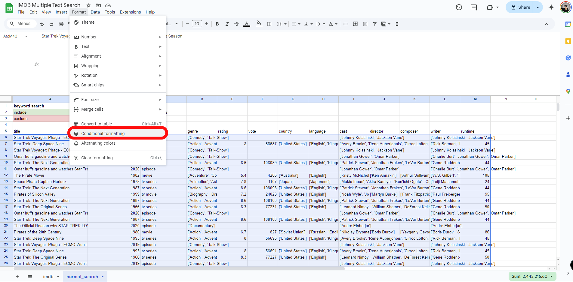Image resolution: width=573 pixels, height=282 pixels.
Task: Choose Conditional formatting from the Format menu
Action: click(118, 133)
